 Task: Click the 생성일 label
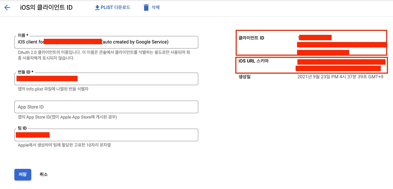tap(245, 77)
